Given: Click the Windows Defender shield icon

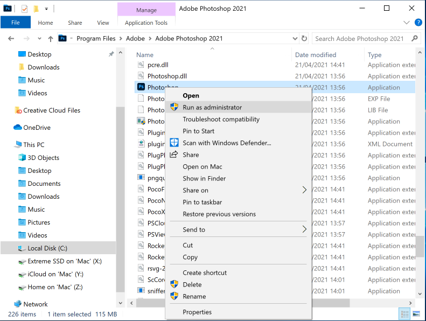Looking at the screenshot, I should click(174, 142).
